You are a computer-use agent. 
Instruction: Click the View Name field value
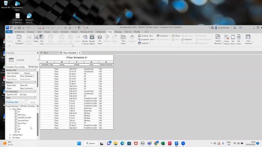[x=27, y=76]
